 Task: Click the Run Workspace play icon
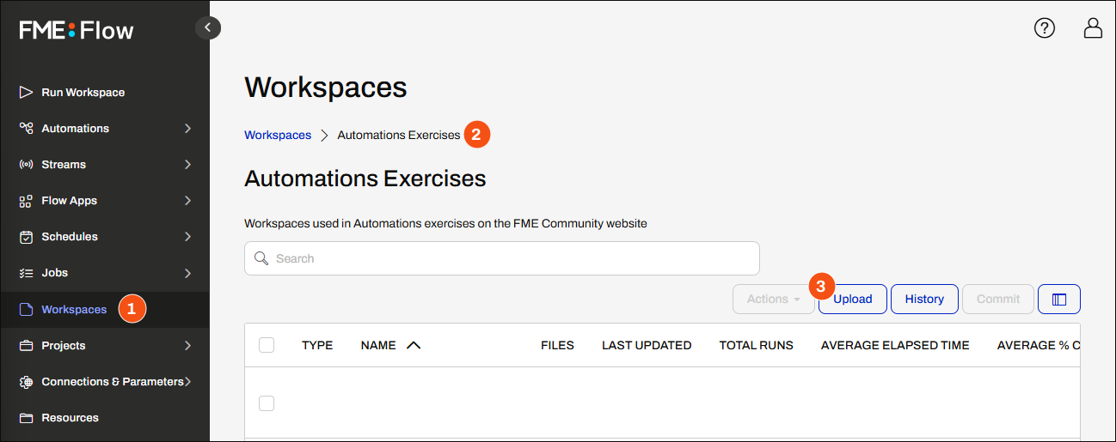pos(26,92)
